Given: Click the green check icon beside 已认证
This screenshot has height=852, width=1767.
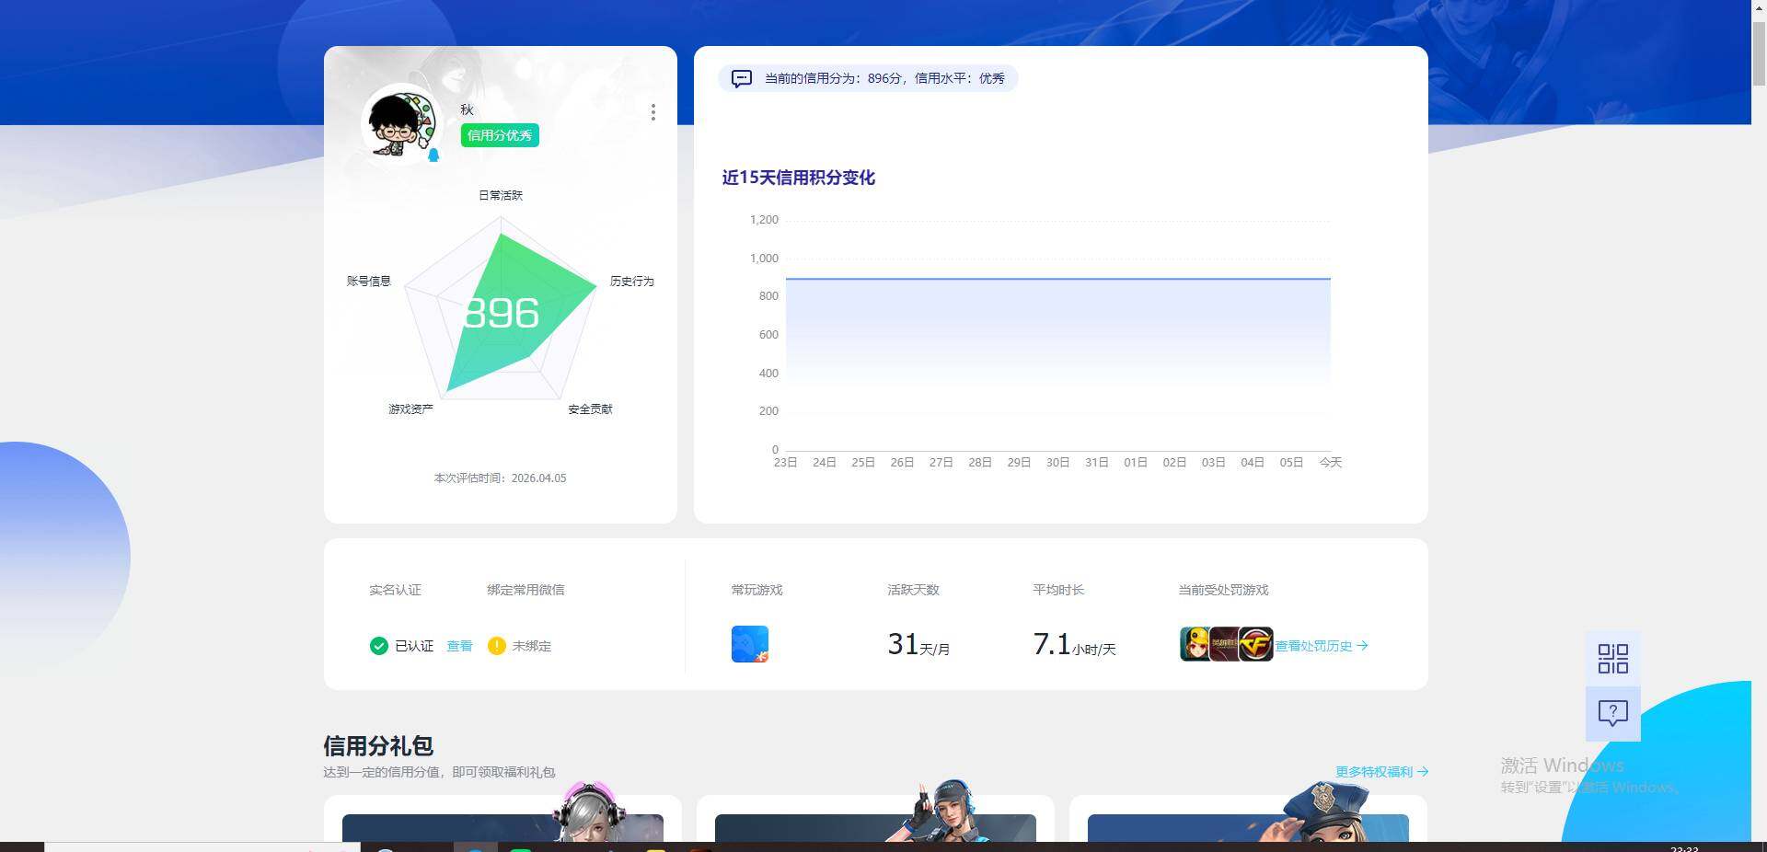Looking at the screenshot, I should tap(378, 646).
